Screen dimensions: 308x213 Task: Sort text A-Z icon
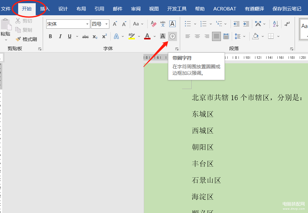click(x=275, y=24)
